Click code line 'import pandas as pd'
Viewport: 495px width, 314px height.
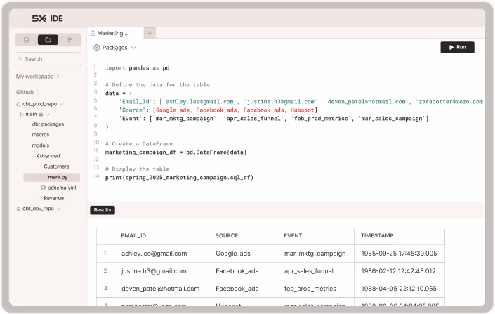click(x=138, y=68)
